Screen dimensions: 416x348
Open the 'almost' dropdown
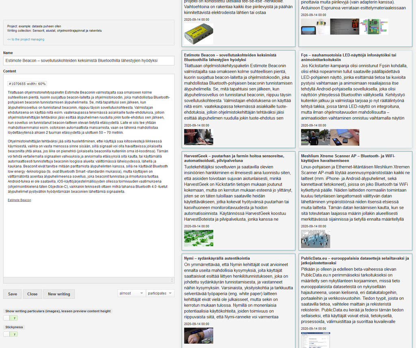click(132, 293)
